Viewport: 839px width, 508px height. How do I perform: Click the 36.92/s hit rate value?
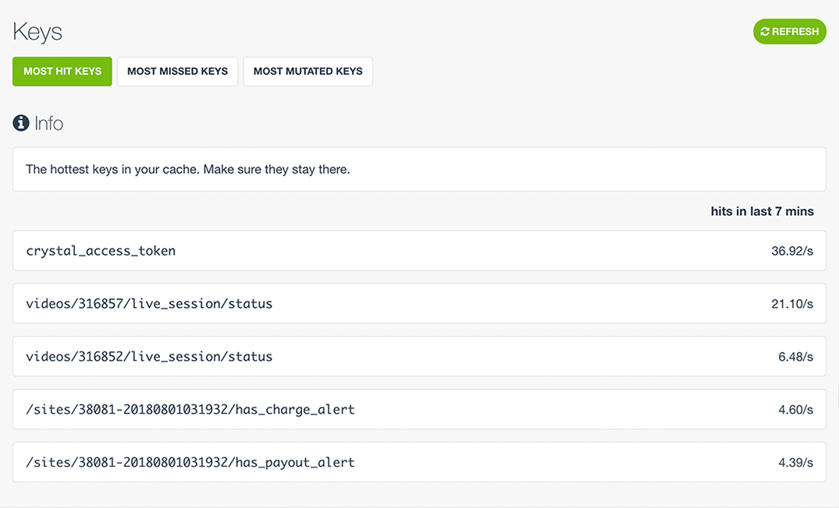pyautogui.click(x=795, y=251)
